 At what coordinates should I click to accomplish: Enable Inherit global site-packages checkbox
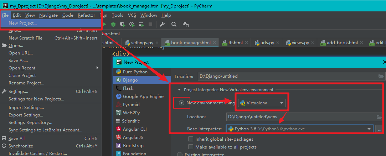[191, 139]
